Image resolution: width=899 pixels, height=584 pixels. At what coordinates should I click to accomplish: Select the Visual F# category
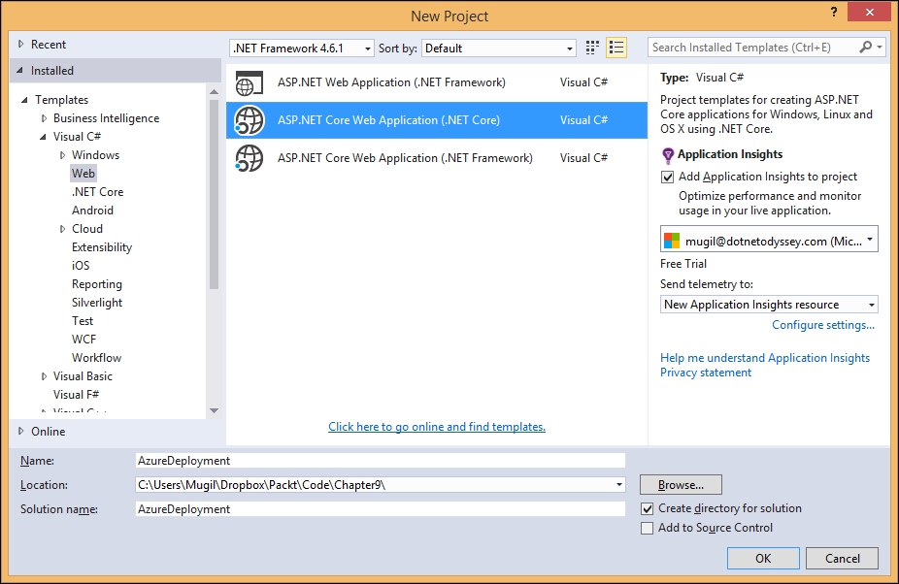[76, 394]
